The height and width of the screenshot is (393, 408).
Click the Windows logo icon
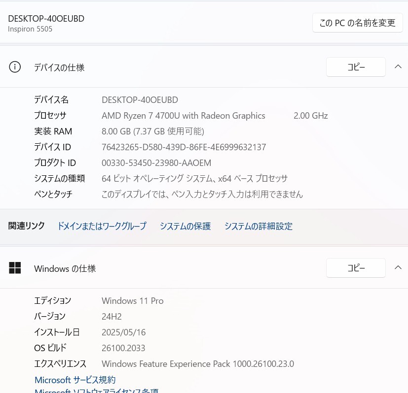click(15, 268)
